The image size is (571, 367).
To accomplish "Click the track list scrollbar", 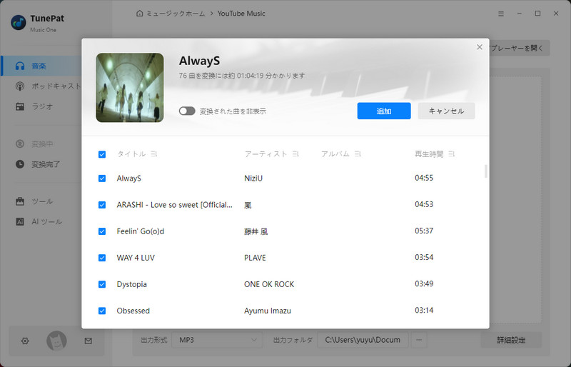I will coord(486,171).
